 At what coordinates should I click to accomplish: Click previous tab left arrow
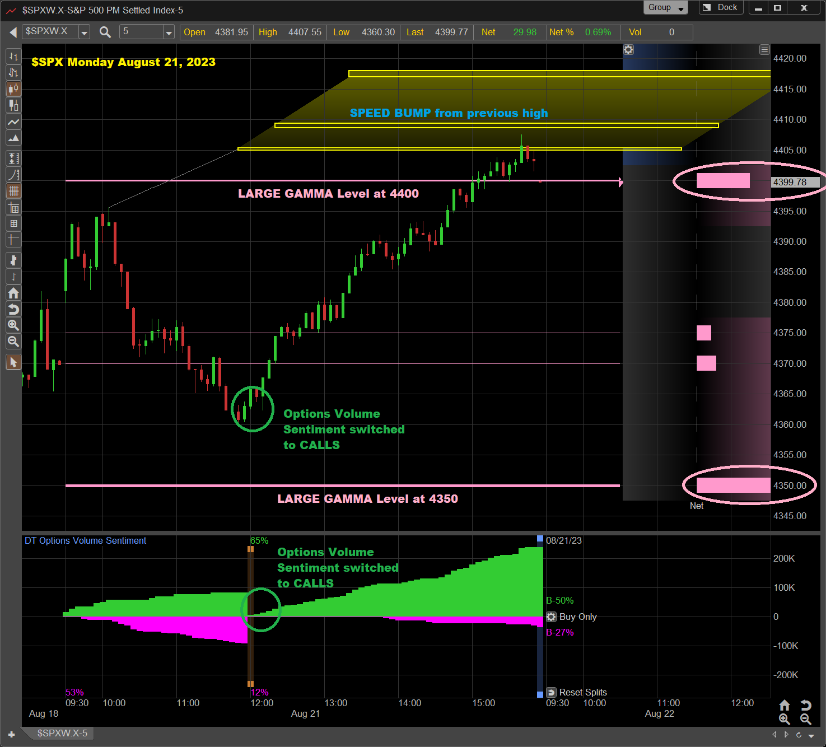(774, 734)
